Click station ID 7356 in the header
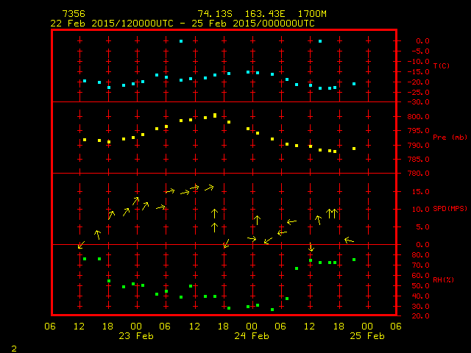 [x=72, y=14]
